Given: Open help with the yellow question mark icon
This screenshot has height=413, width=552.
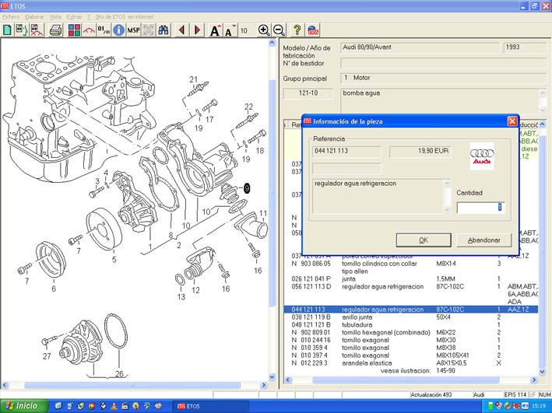Looking at the screenshot, I should (297, 30).
